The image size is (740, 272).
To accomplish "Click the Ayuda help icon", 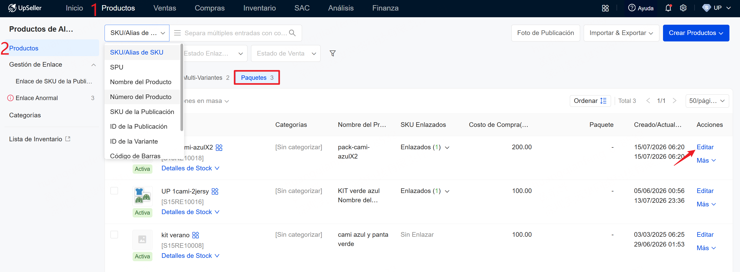I will coord(631,8).
